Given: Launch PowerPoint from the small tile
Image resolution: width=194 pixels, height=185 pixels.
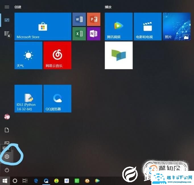Looking at the screenshot, I should (94, 19).
